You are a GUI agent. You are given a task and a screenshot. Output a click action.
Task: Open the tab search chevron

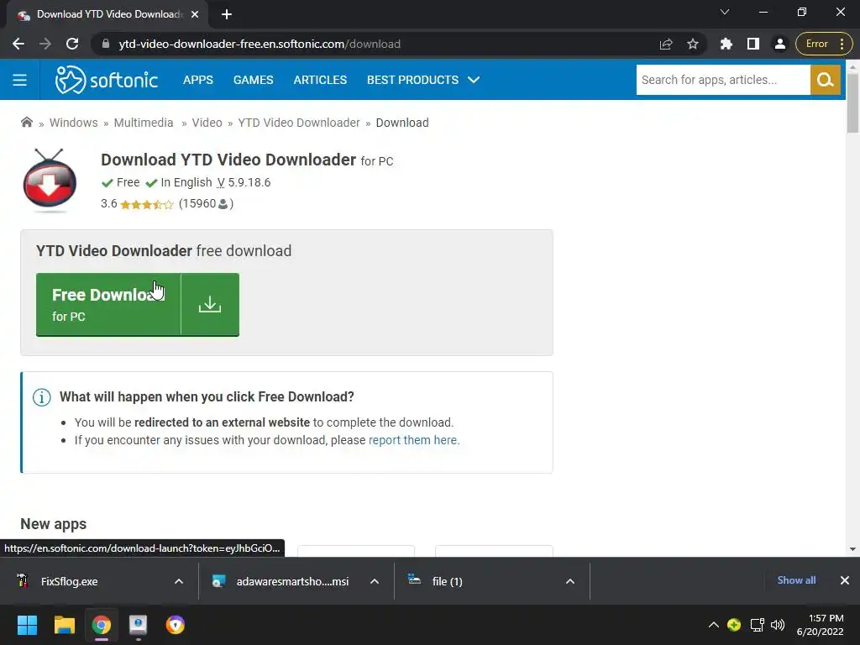coord(725,12)
